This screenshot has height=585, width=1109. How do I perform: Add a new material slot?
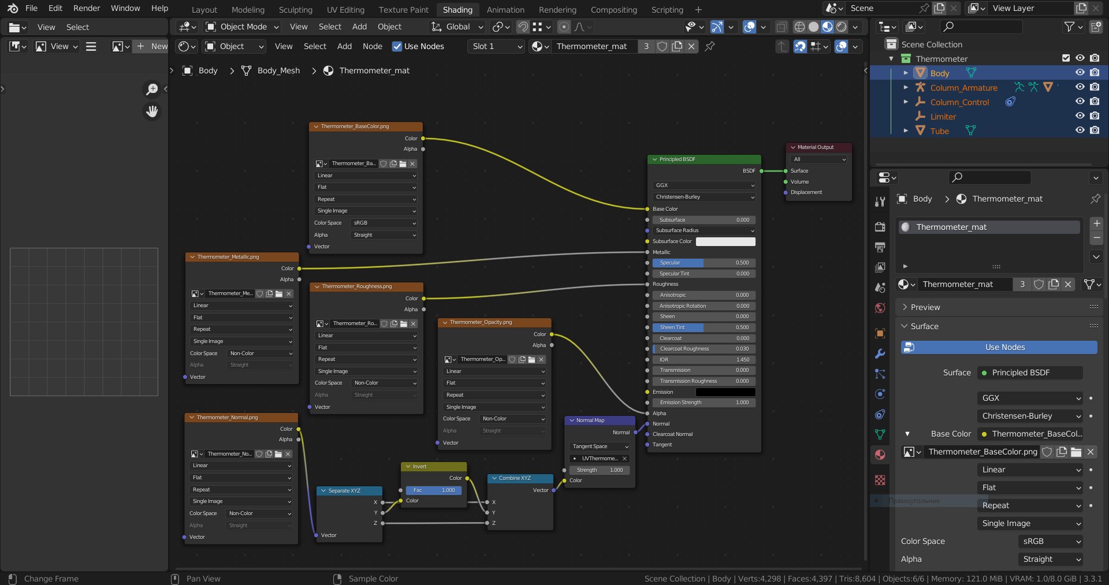click(1096, 223)
